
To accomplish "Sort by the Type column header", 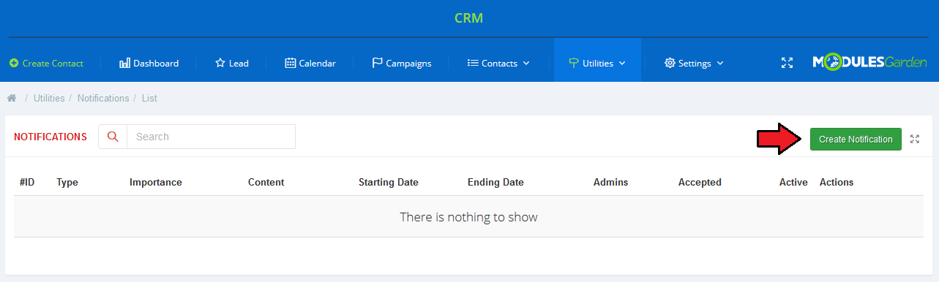I will point(67,182).
